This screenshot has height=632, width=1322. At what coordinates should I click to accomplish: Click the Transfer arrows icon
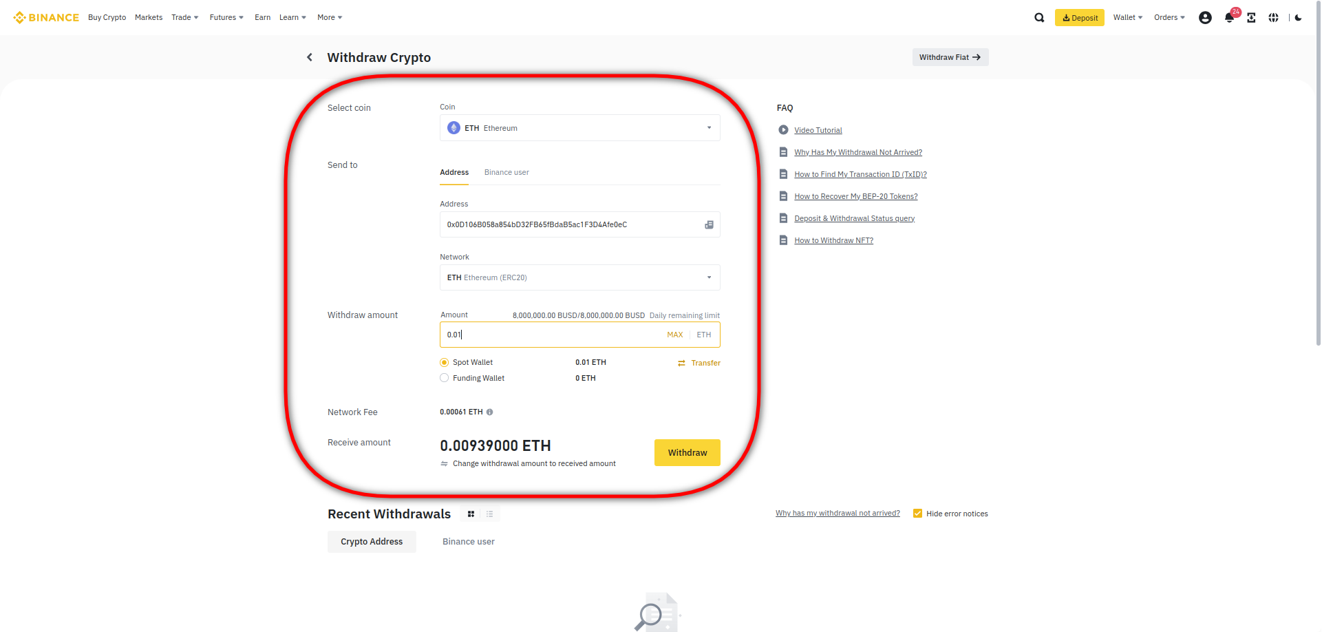(x=681, y=363)
